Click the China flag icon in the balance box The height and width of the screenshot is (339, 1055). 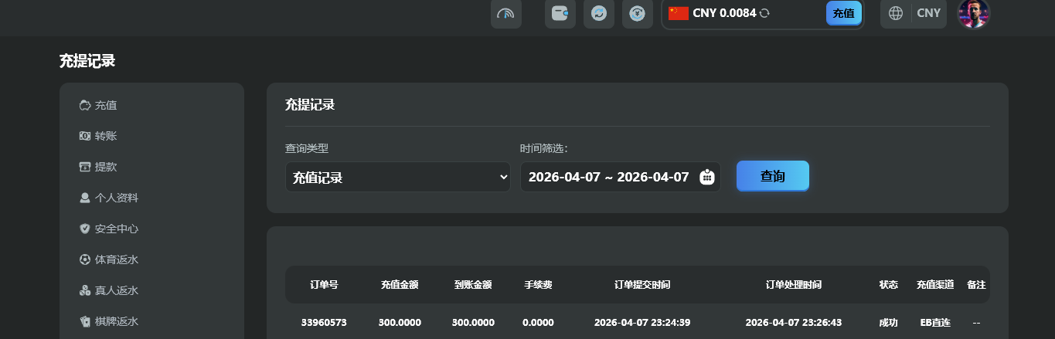[679, 13]
